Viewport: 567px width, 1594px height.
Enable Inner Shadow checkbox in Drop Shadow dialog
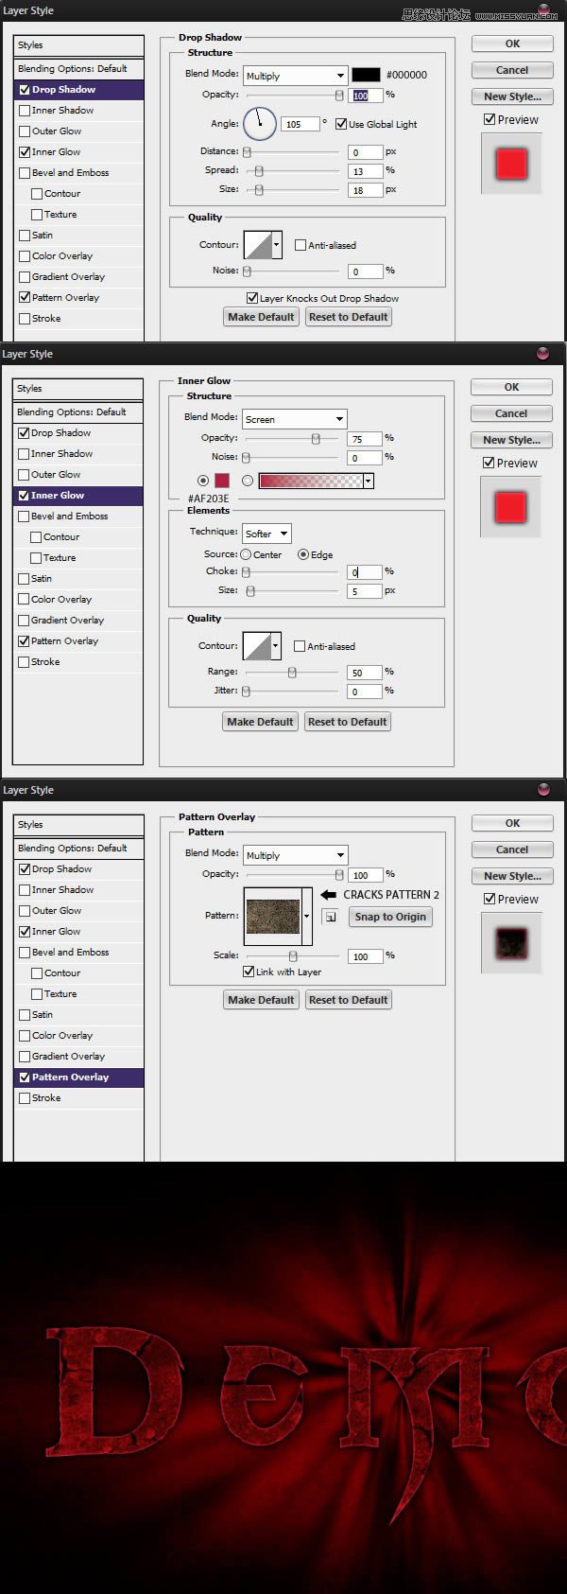pyautogui.click(x=25, y=111)
